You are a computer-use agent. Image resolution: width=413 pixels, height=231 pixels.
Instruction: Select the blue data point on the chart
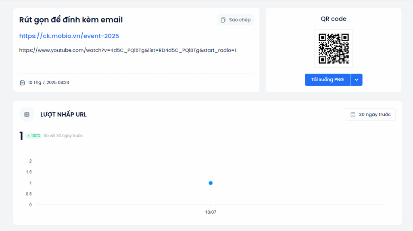(211, 183)
